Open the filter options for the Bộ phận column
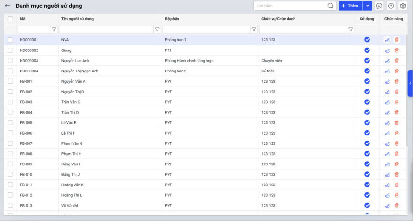 pos(254,29)
